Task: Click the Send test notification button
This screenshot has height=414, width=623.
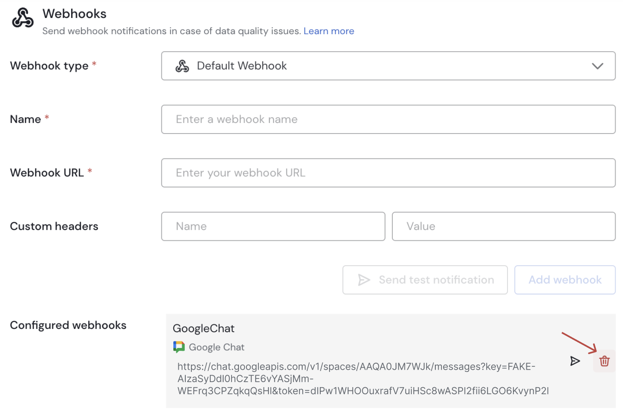Action: pos(425,280)
